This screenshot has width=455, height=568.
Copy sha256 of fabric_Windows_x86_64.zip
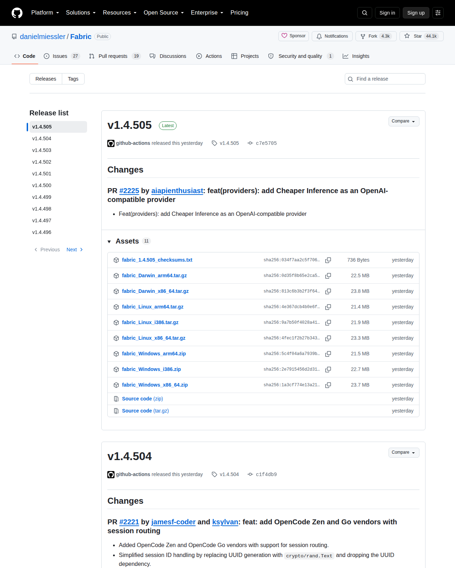point(328,385)
